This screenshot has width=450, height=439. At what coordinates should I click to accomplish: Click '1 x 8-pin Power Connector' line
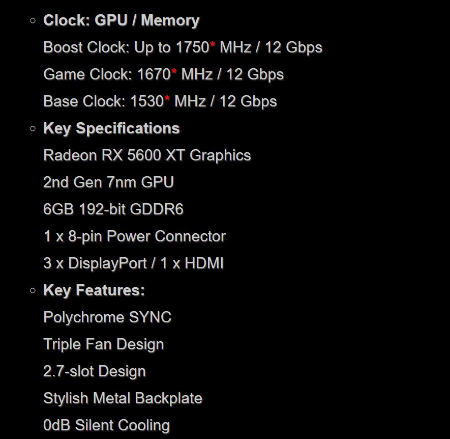tap(135, 237)
